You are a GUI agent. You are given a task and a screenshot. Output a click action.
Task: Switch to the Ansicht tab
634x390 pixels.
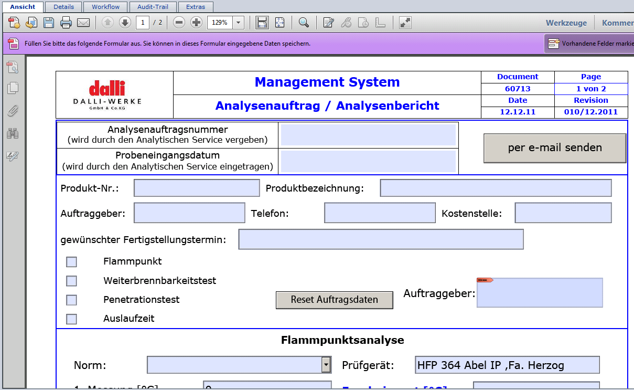[x=23, y=7]
